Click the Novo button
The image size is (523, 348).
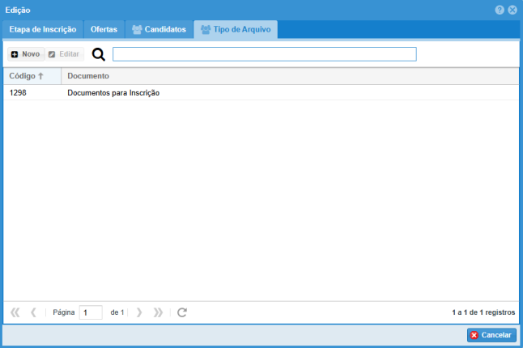coord(26,54)
